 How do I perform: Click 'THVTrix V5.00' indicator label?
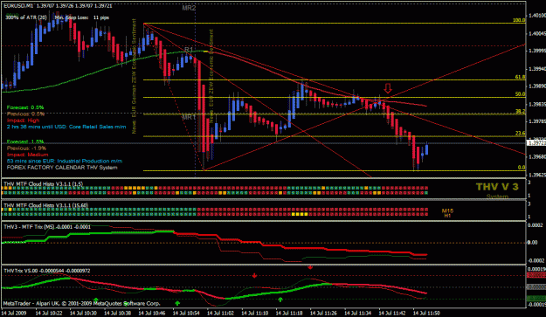[20, 271]
